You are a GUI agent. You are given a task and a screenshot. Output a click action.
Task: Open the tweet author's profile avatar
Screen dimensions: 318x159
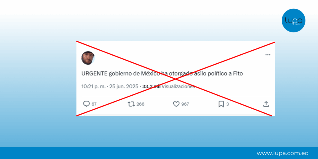88,58
